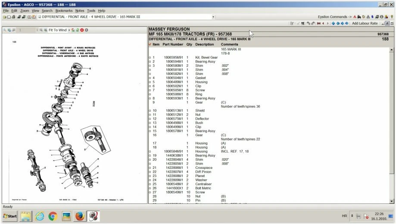Open the Tools menu
Screen dimensions: 396x224
91,11
